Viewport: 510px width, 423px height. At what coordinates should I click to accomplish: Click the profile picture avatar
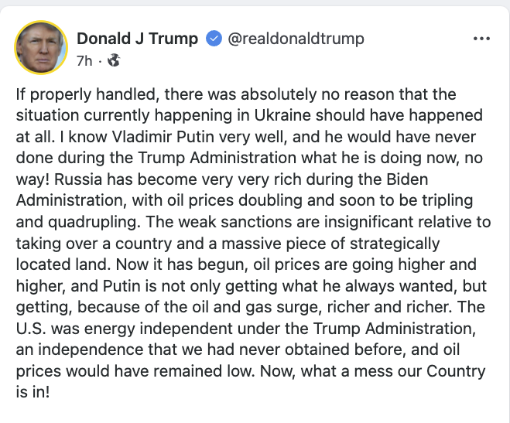pos(40,46)
